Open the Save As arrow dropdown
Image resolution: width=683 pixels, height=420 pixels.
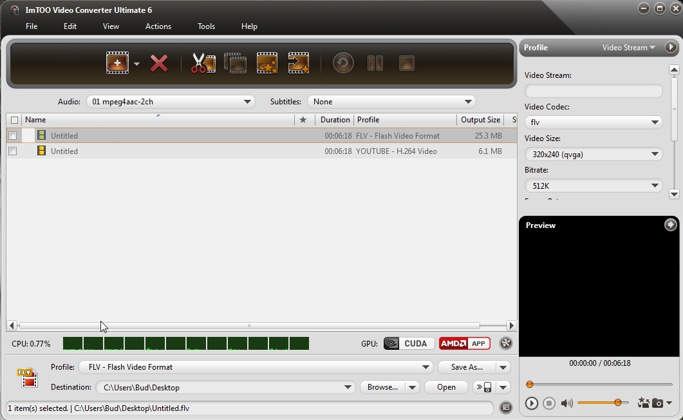tap(503, 367)
